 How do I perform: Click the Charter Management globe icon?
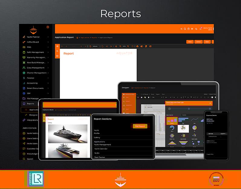point(24,73)
